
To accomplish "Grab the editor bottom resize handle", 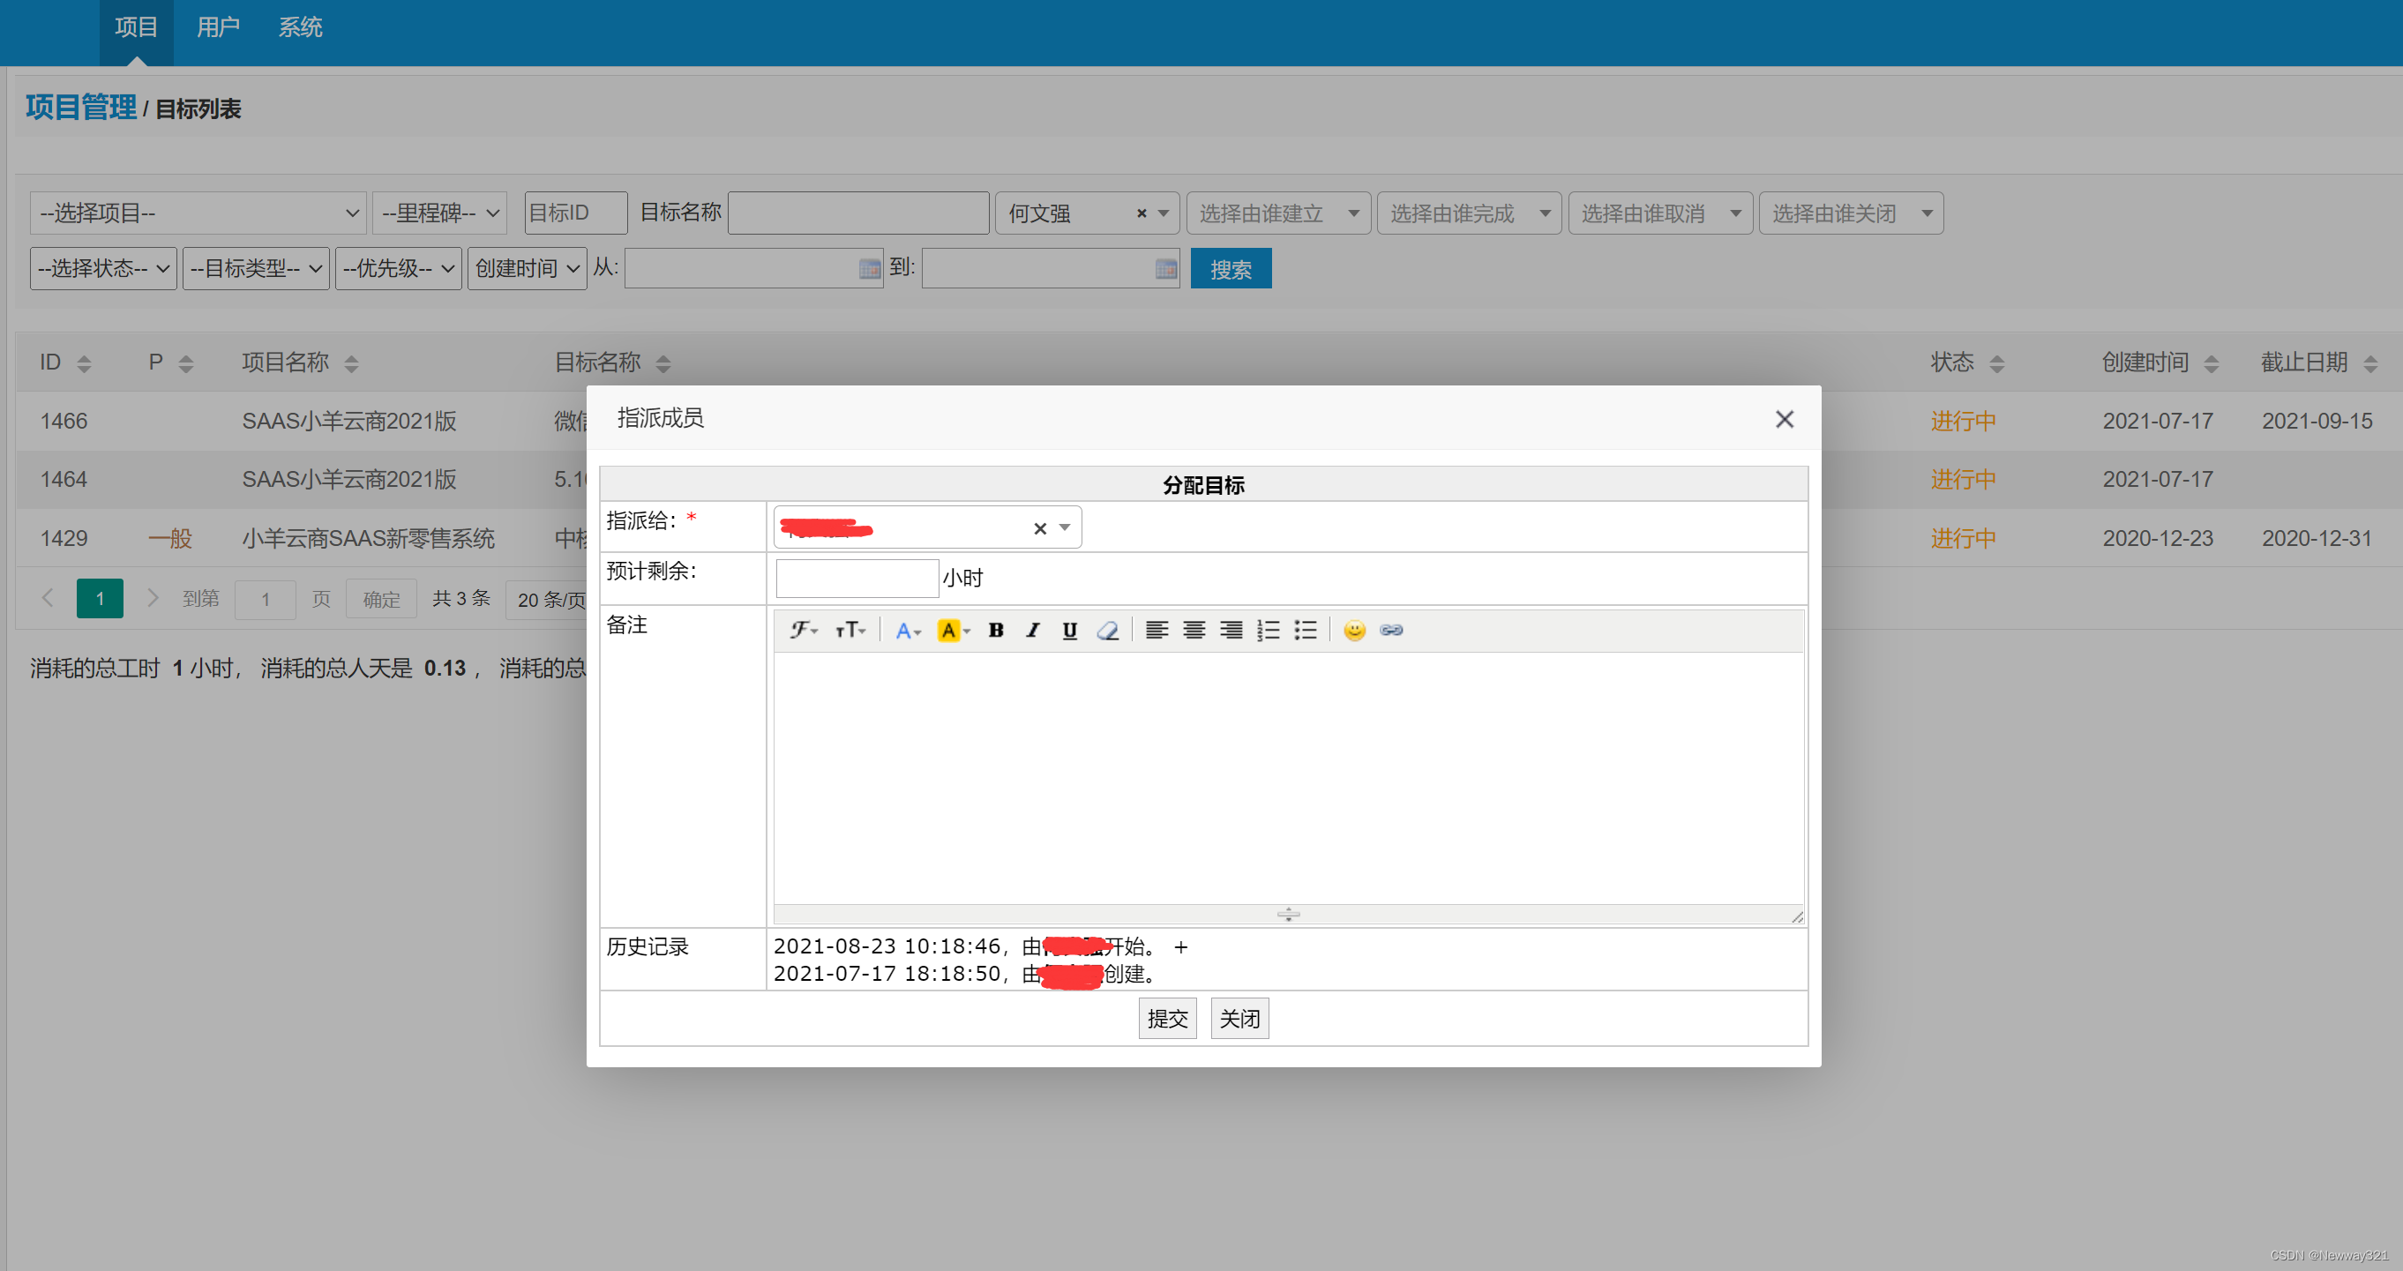I will click(x=1288, y=914).
